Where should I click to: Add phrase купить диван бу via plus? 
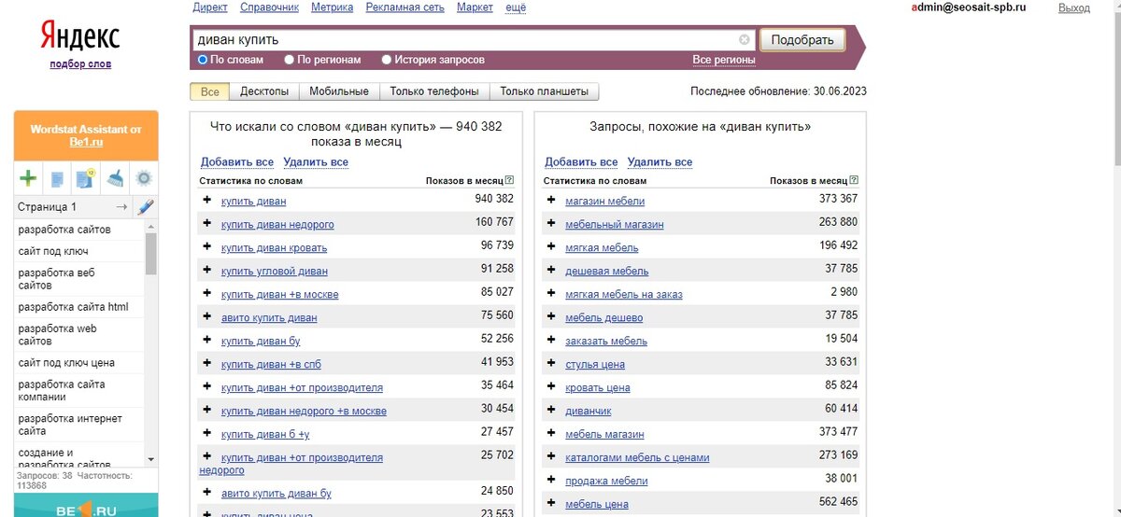pyautogui.click(x=207, y=341)
